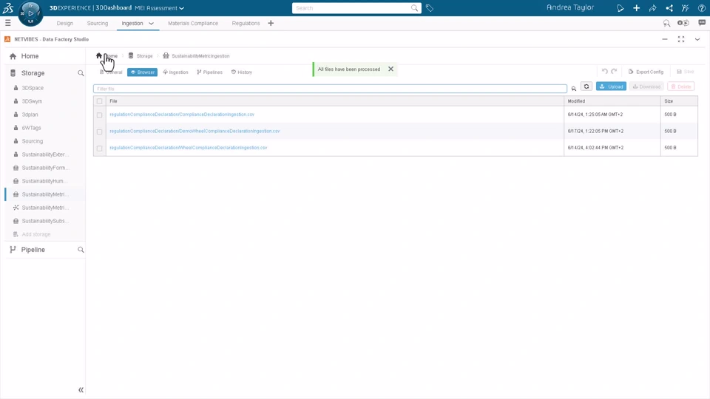Select the 6WTags storage item
This screenshot has height=399, width=710.
coord(31,128)
